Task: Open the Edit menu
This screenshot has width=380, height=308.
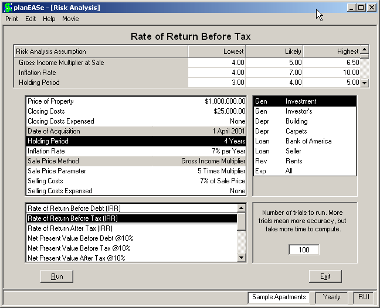Action: click(x=30, y=19)
